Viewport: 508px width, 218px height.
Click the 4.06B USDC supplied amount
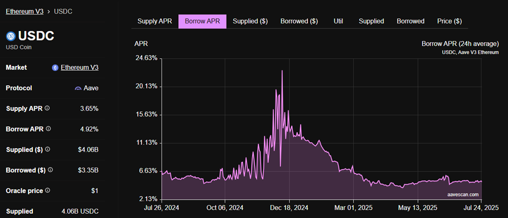click(80, 212)
